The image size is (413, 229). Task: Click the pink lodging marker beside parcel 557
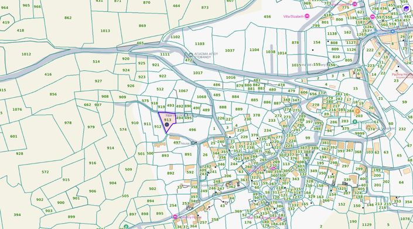point(373,17)
